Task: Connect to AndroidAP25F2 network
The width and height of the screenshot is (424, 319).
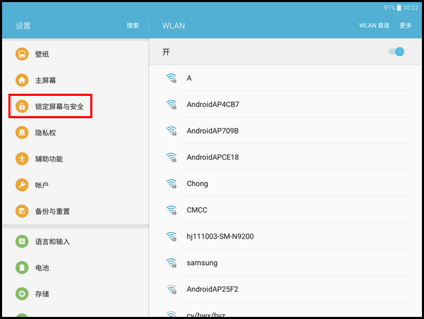Action: [x=285, y=289]
